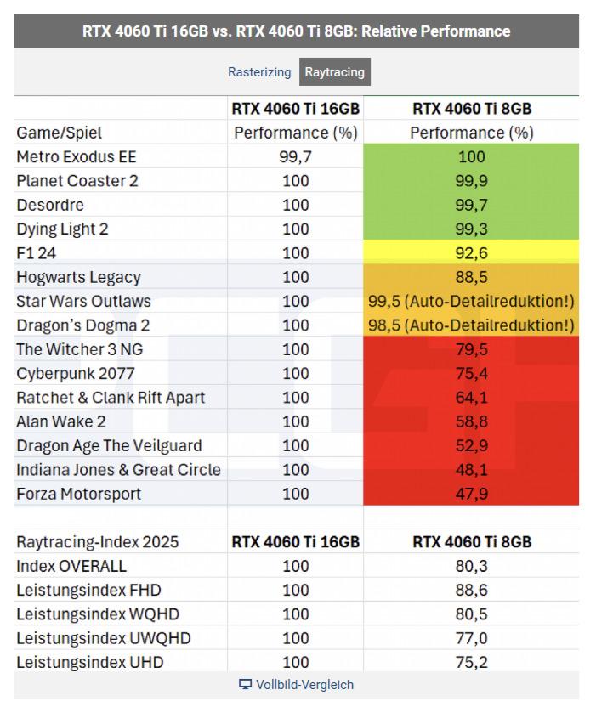This screenshot has height=707, width=596.
Task: Click the table title header bar
Action: 296,31
